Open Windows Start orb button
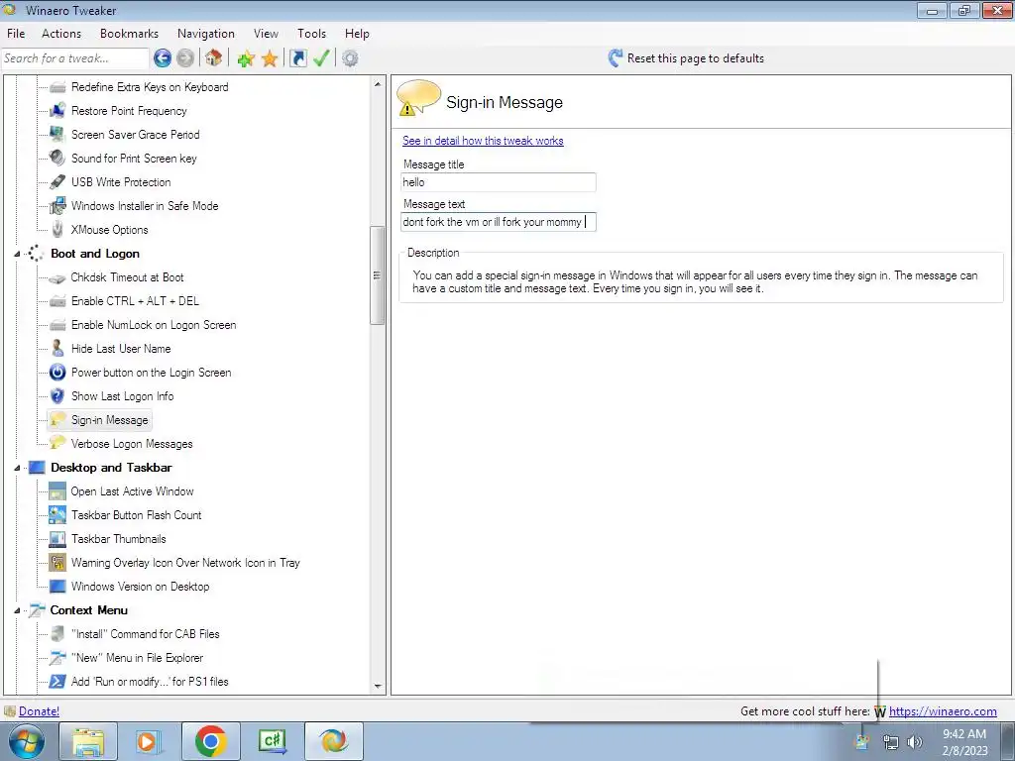This screenshot has height=761, width=1015. [26, 741]
